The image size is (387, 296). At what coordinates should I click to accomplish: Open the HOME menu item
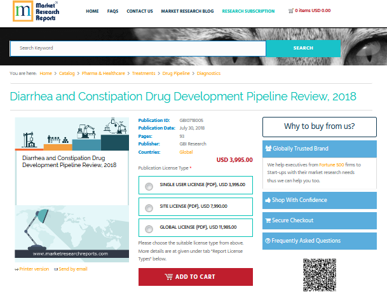[92, 11]
